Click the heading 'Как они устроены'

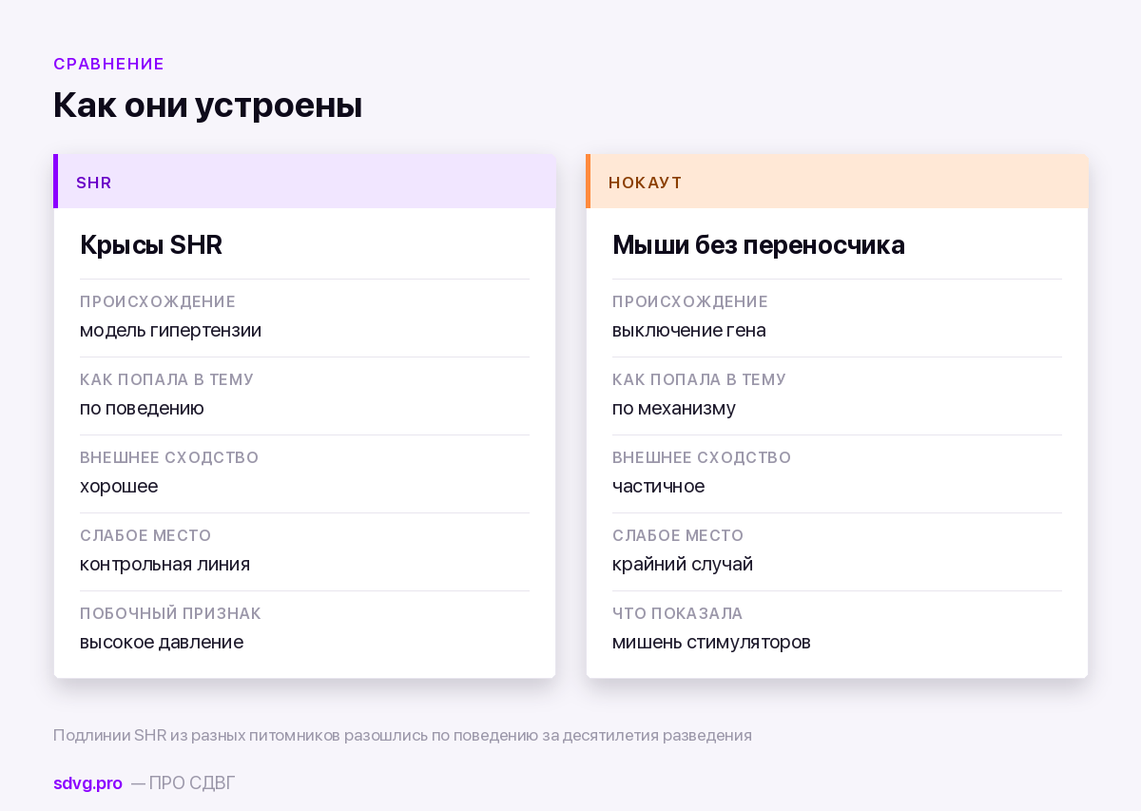(x=207, y=105)
